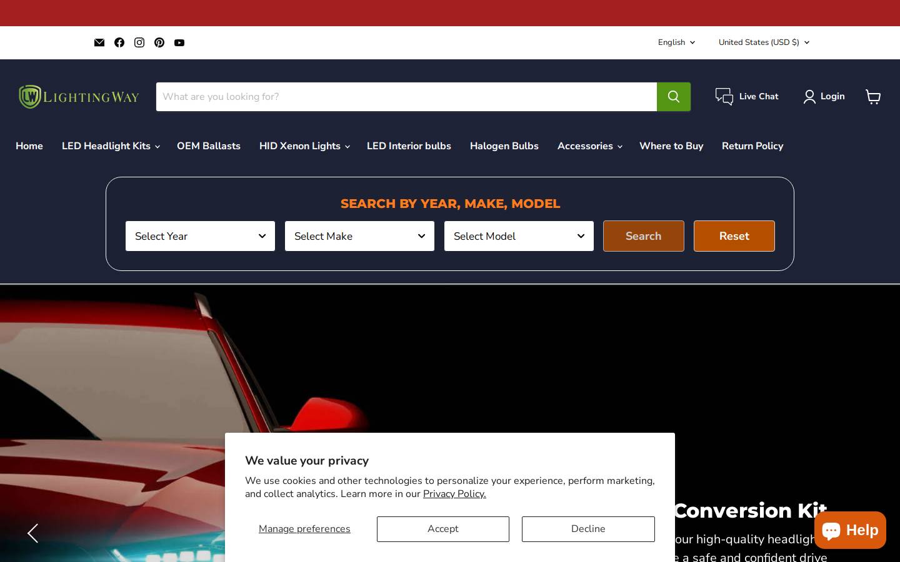The width and height of the screenshot is (900, 562).
Task: Expand the HID Xenon Lights menu
Action: (304, 146)
